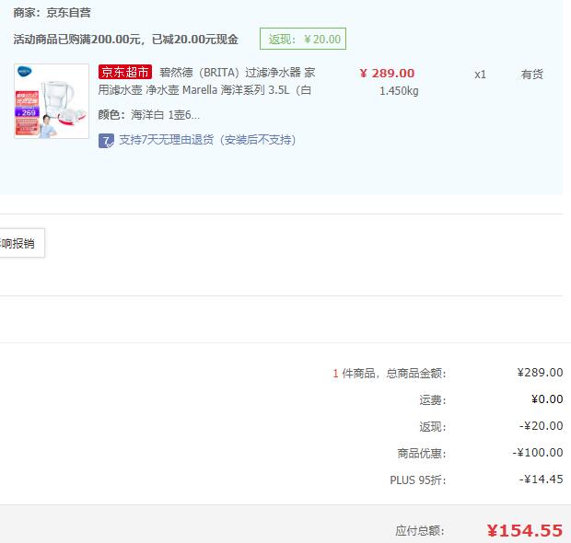
Task: Click the 京东超市 red badge
Action: [125, 72]
